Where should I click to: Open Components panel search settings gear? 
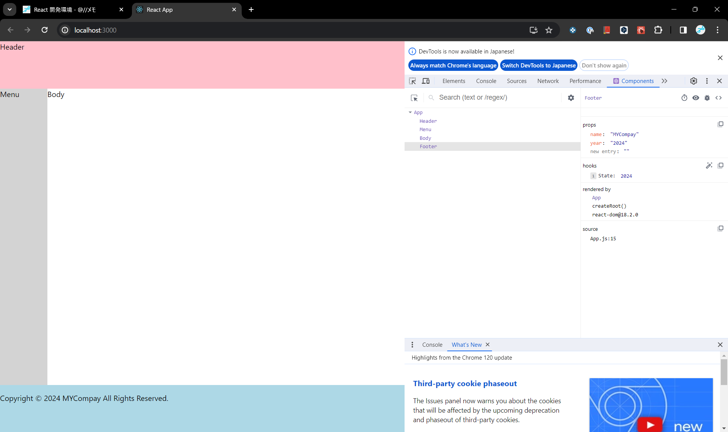(571, 97)
